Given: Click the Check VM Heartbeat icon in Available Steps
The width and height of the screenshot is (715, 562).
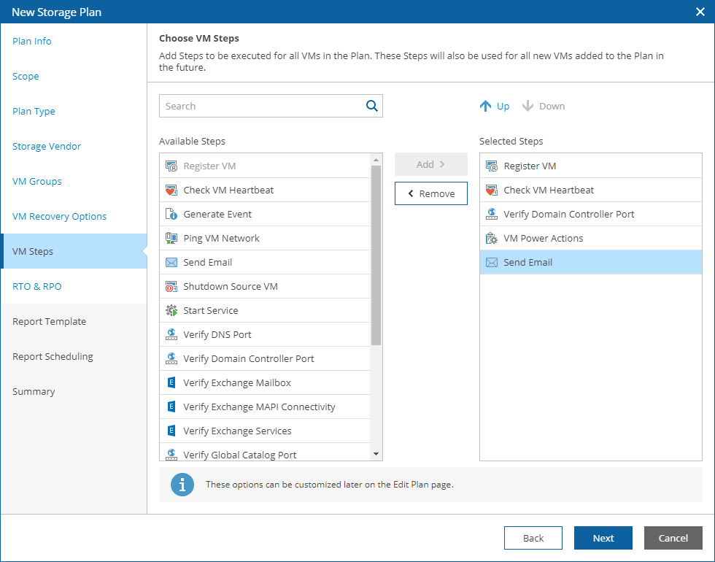Looking at the screenshot, I should (171, 190).
